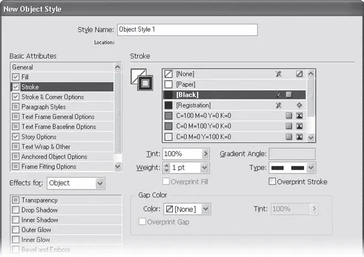
Task: Click the Registration swatch crosshair icon
Action: [299, 105]
